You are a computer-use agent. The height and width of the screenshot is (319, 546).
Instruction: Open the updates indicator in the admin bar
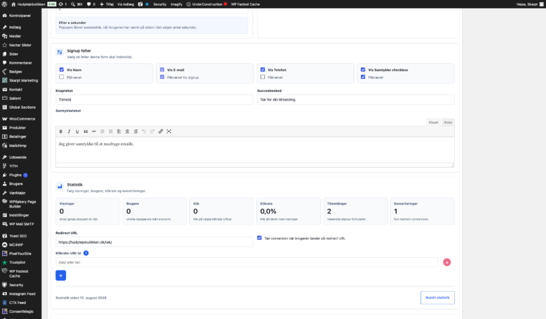tap(63, 4)
